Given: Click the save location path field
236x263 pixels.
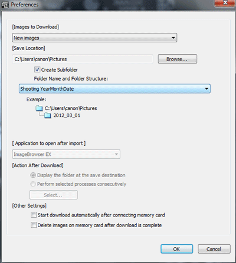Looking at the screenshot, I should (x=83, y=59).
